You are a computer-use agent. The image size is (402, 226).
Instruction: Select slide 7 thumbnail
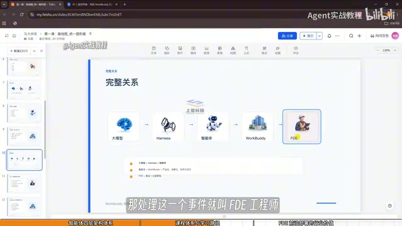pos(24,89)
